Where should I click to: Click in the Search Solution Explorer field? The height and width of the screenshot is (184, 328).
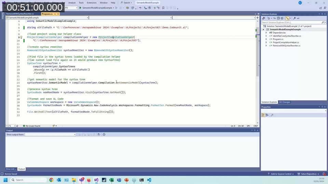(x=291, y=22)
